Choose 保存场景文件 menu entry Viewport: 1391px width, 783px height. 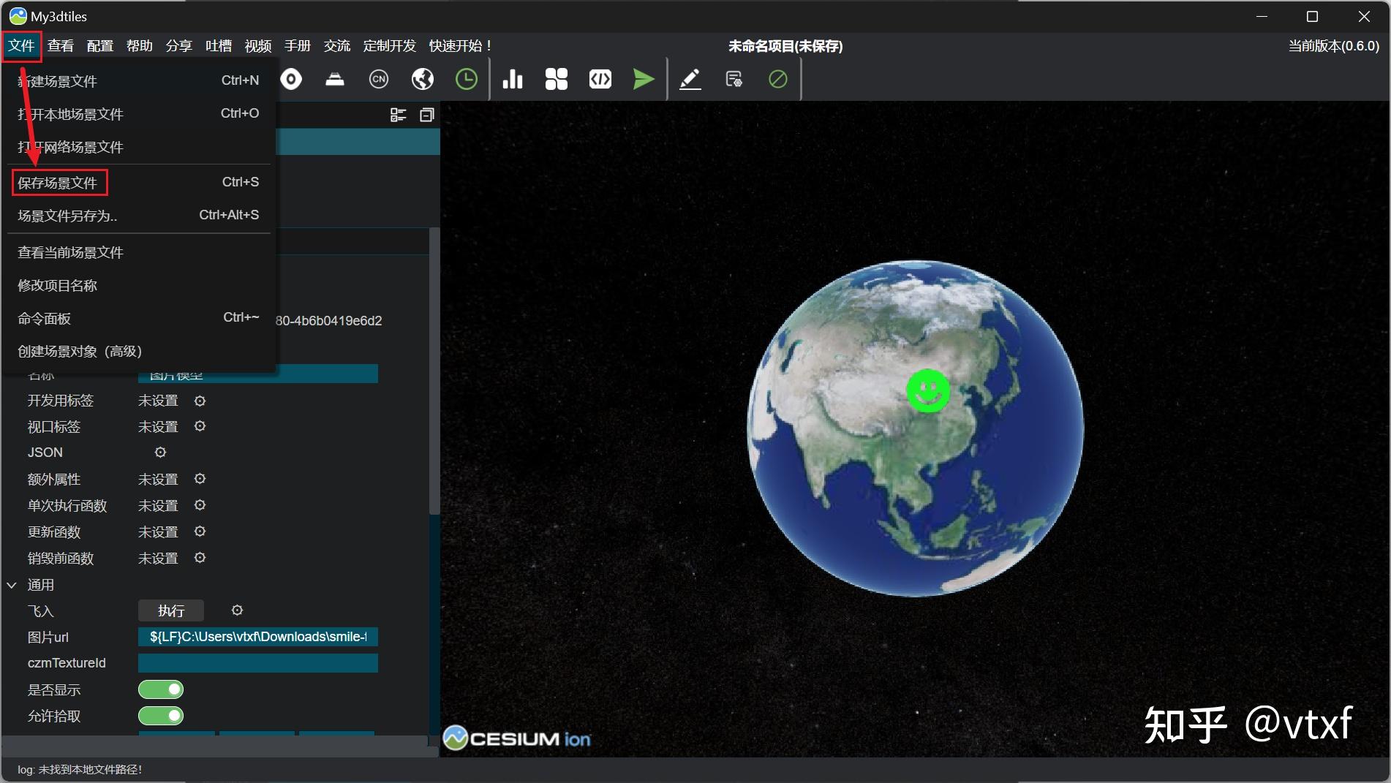coord(139,183)
